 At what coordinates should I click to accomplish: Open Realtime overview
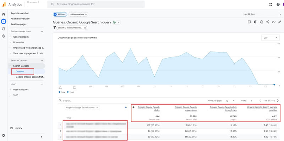click(x=20, y=19)
